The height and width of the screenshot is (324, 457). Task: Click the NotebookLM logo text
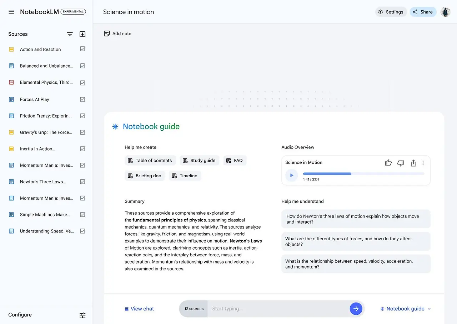39,12
